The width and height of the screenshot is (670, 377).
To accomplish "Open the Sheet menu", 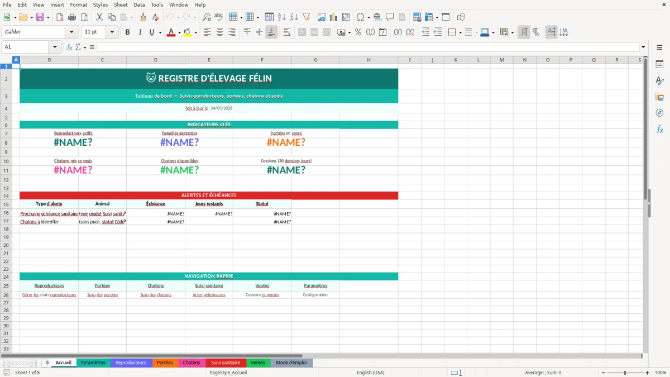I will coord(121,4).
